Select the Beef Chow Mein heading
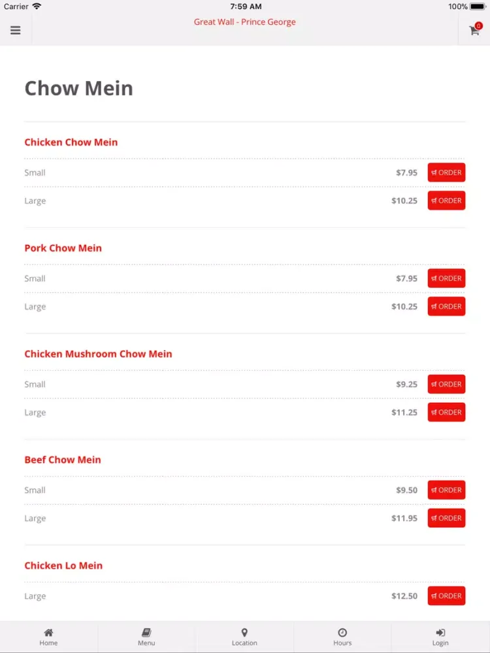Viewport: 490px width, 653px height. [x=63, y=460]
